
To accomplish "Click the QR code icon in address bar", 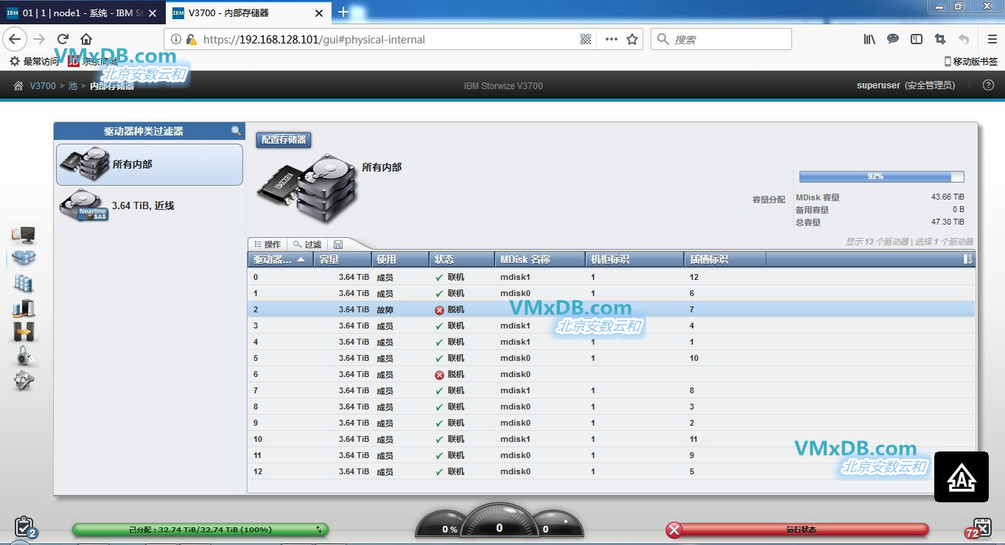I will [x=586, y=39].
